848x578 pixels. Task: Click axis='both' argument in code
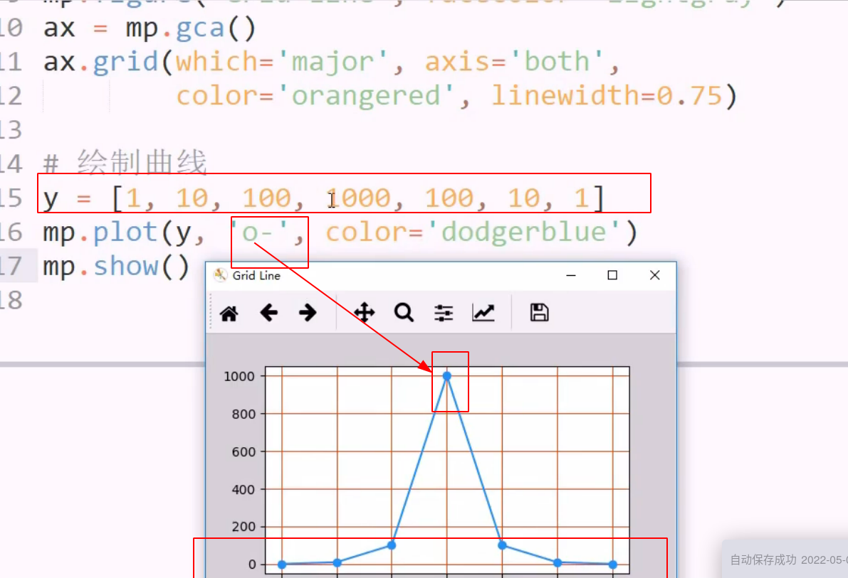[514, 62]
